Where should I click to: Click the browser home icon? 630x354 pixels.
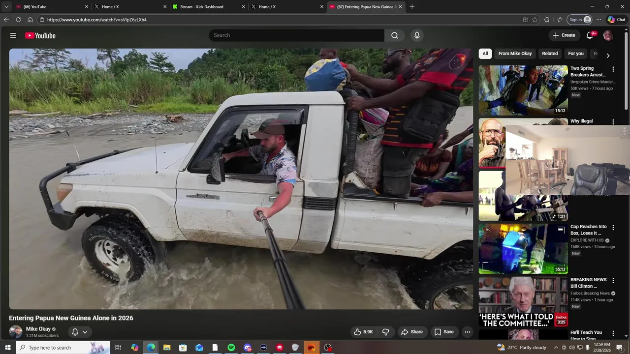click(x=30, y=20)
